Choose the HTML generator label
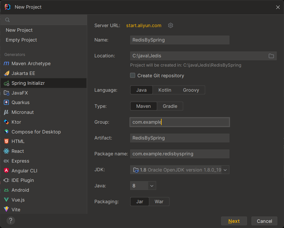 point(18,141)
